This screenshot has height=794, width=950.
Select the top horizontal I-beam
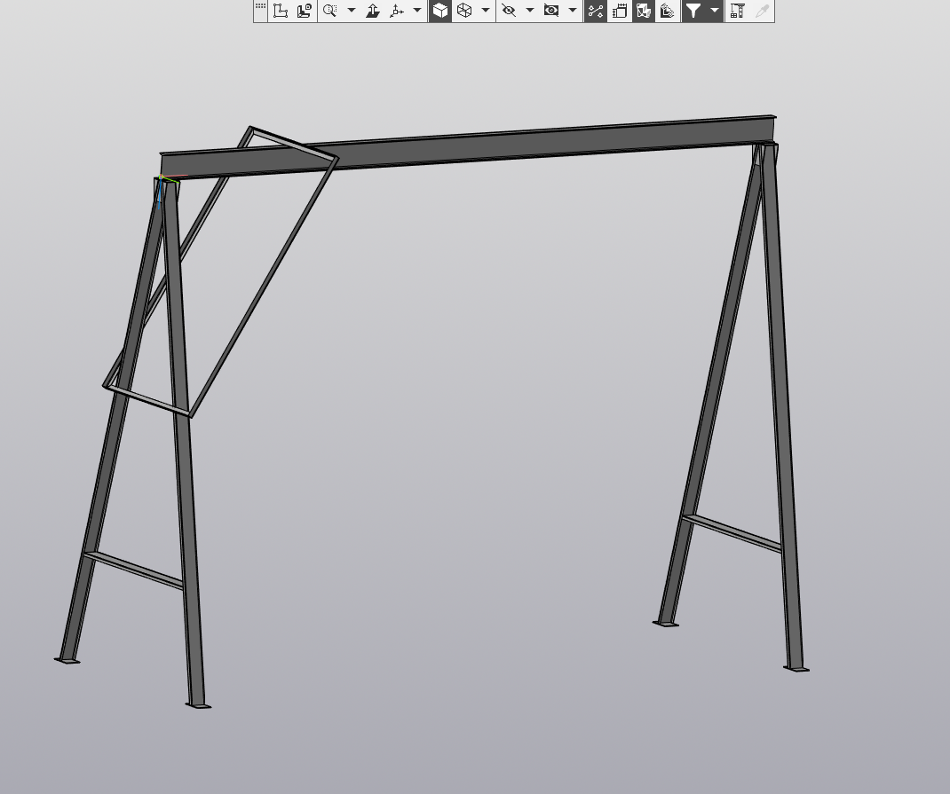pos(468,147)
